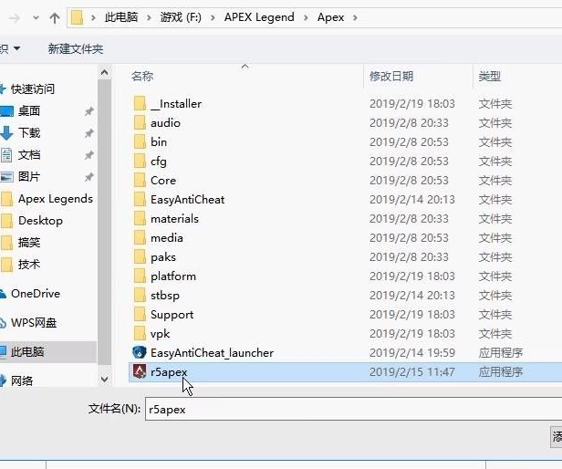The image size is (562, 469).
Task: Click the 新建文件夹 new folder button
Action: click(76, 48)
